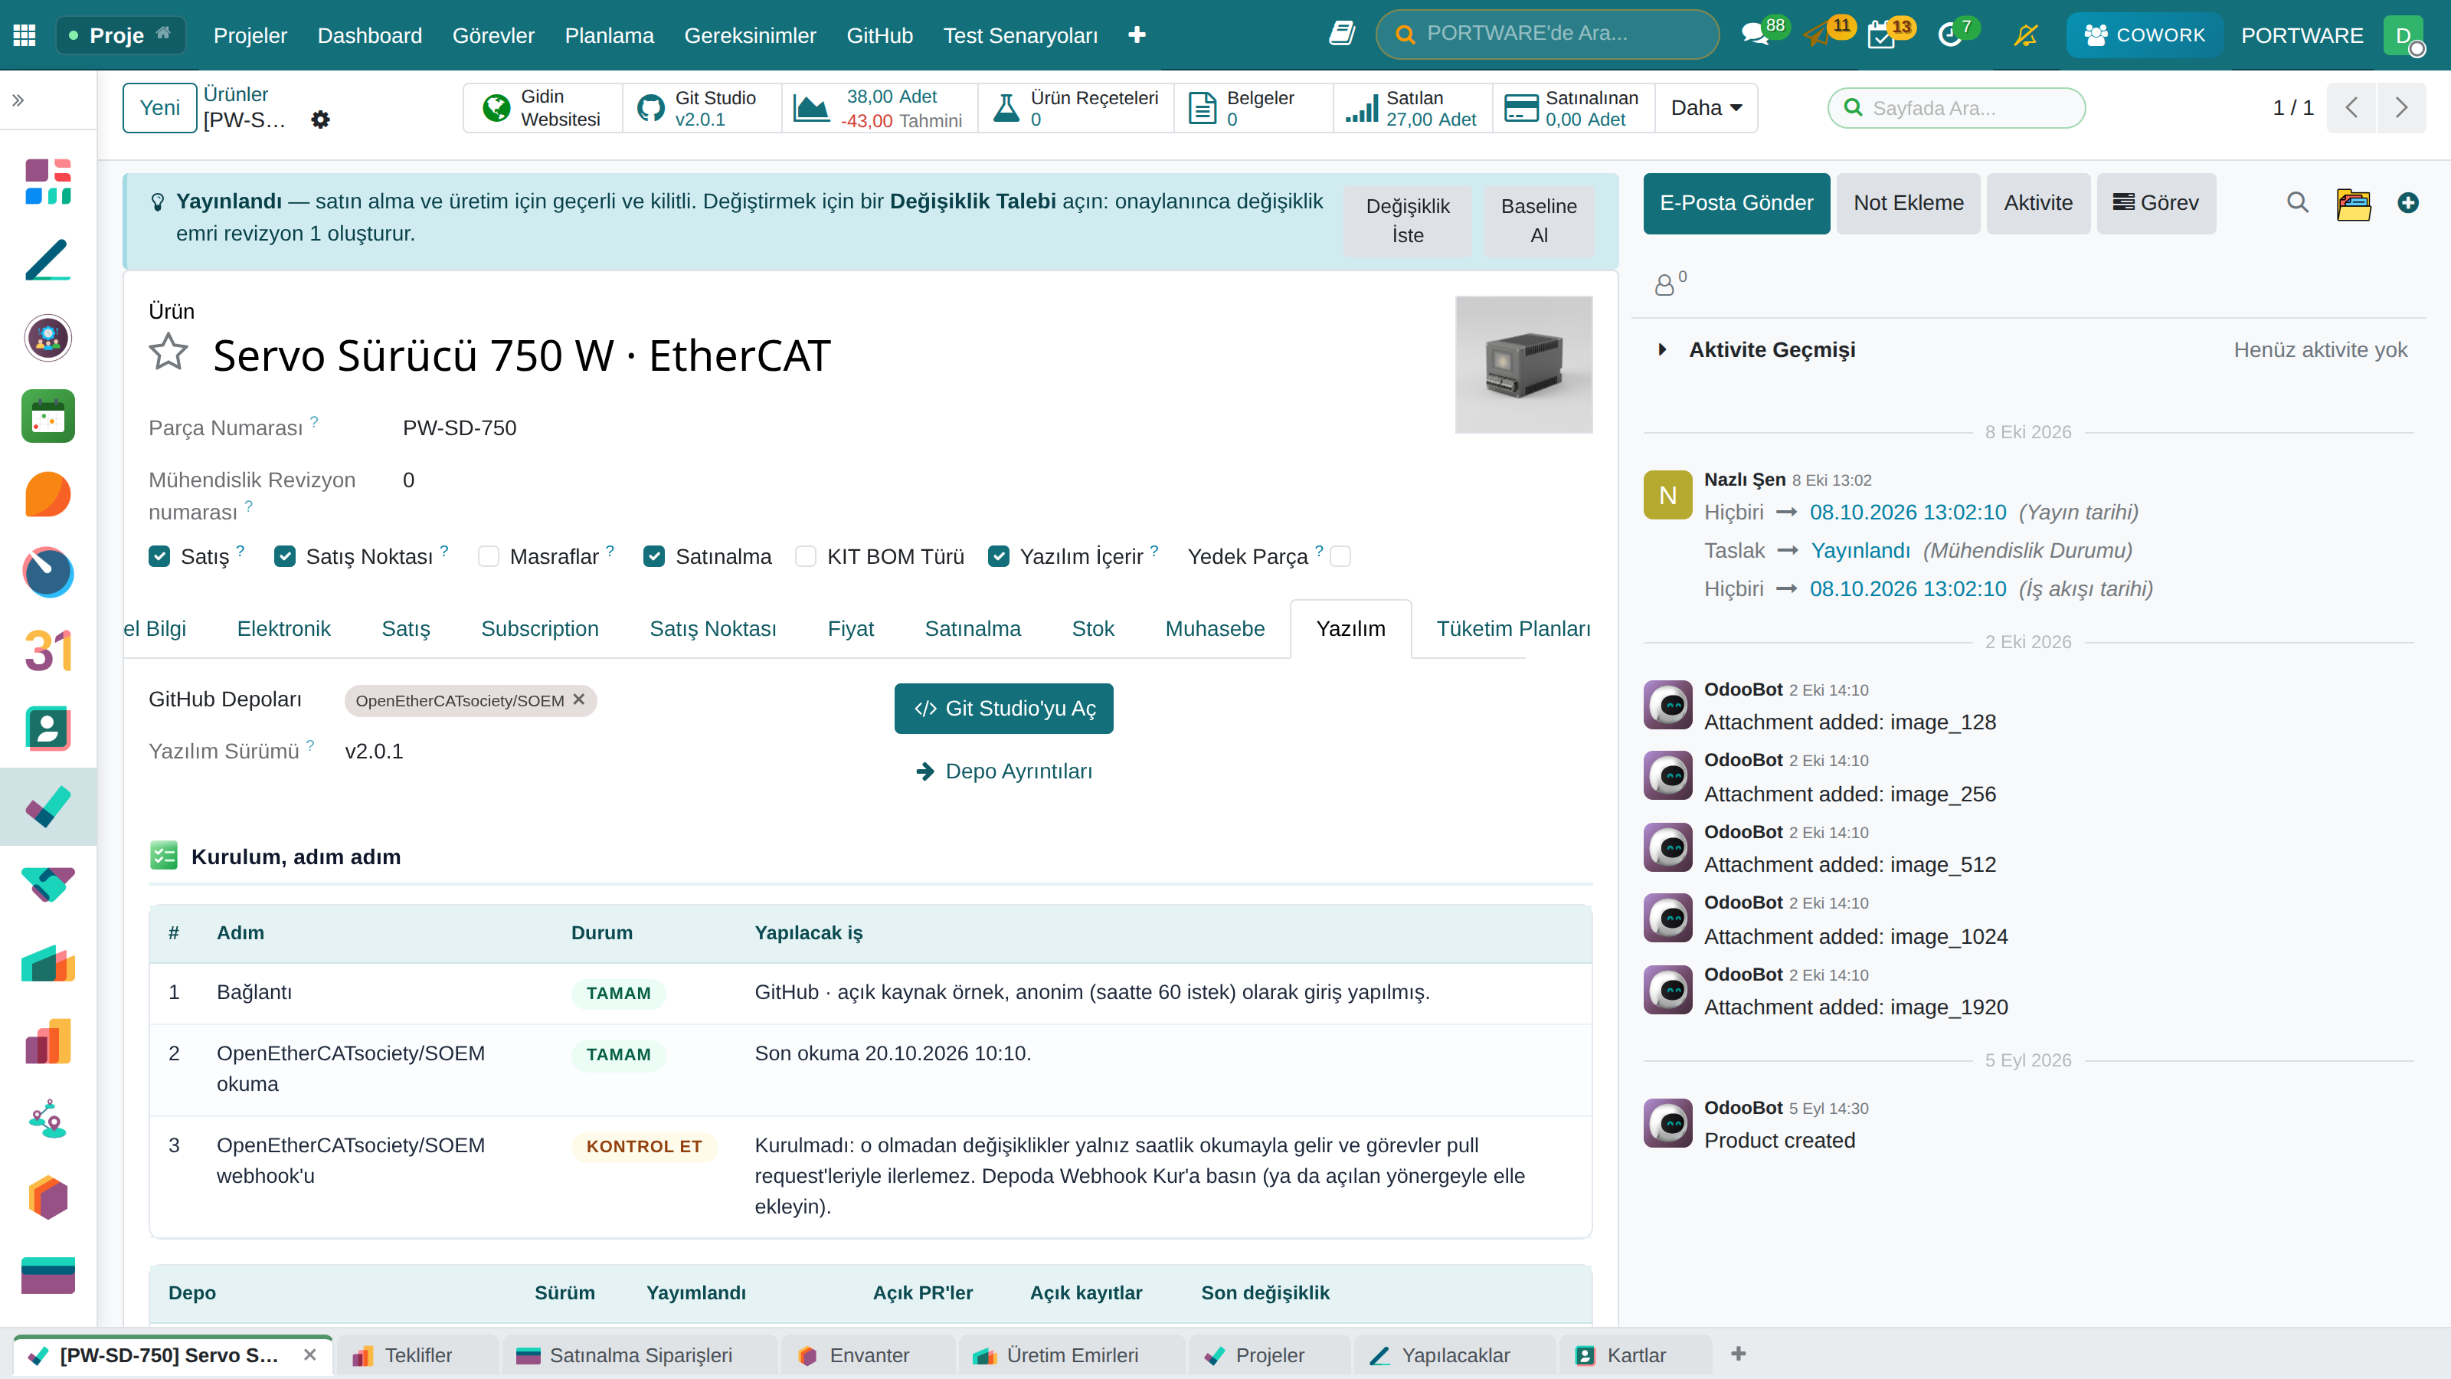
Task: Open Depo Ayrıntıları link
Action: tap(1005, 771)
